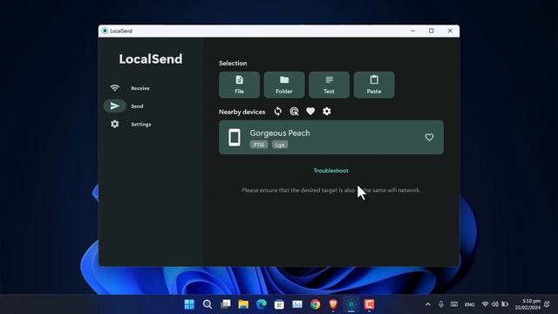Click the phone icon on Gorgeous Peach
The height and width of the screenshot is (314, 558).
(x=235, y=138)
